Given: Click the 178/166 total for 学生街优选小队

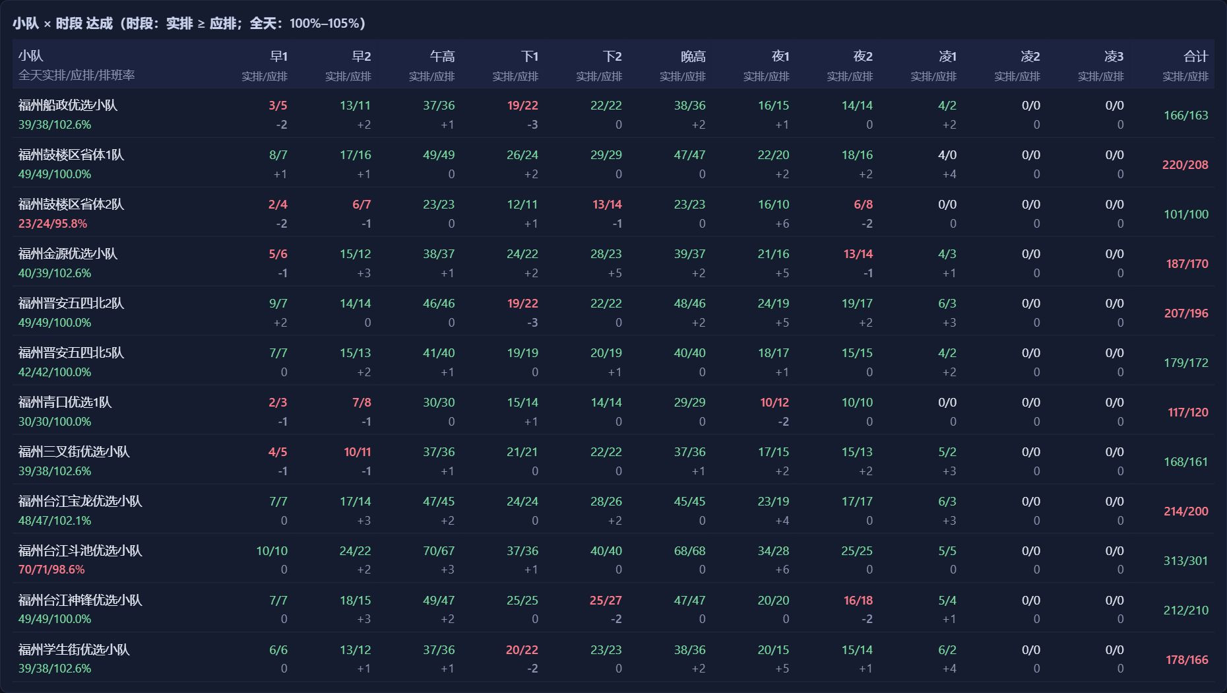Looking at the screenshot, I should click(1187, 660).
